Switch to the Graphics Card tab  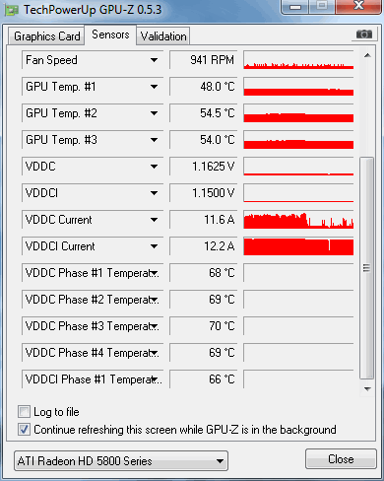[x=46, y=36]
